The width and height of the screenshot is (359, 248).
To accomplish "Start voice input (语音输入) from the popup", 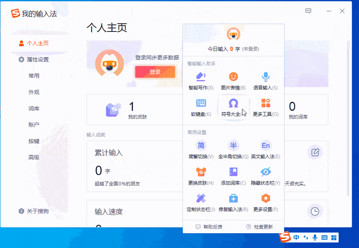I will pos(265,81).
